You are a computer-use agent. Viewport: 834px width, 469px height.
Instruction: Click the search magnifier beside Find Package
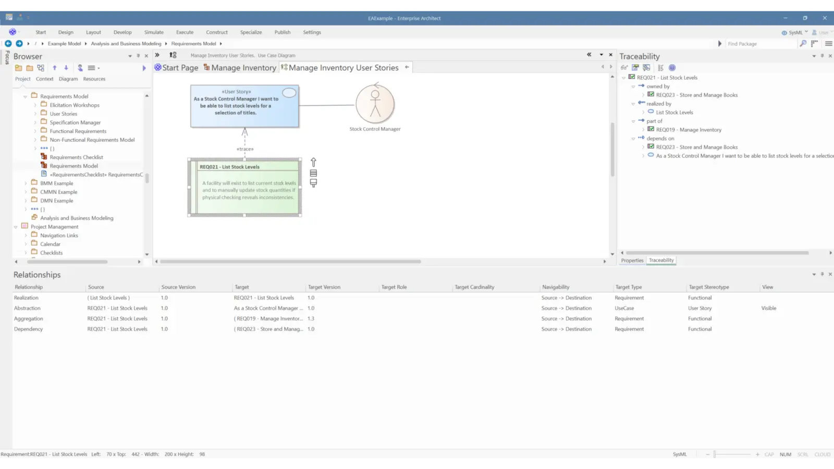(x=803, y=44)
